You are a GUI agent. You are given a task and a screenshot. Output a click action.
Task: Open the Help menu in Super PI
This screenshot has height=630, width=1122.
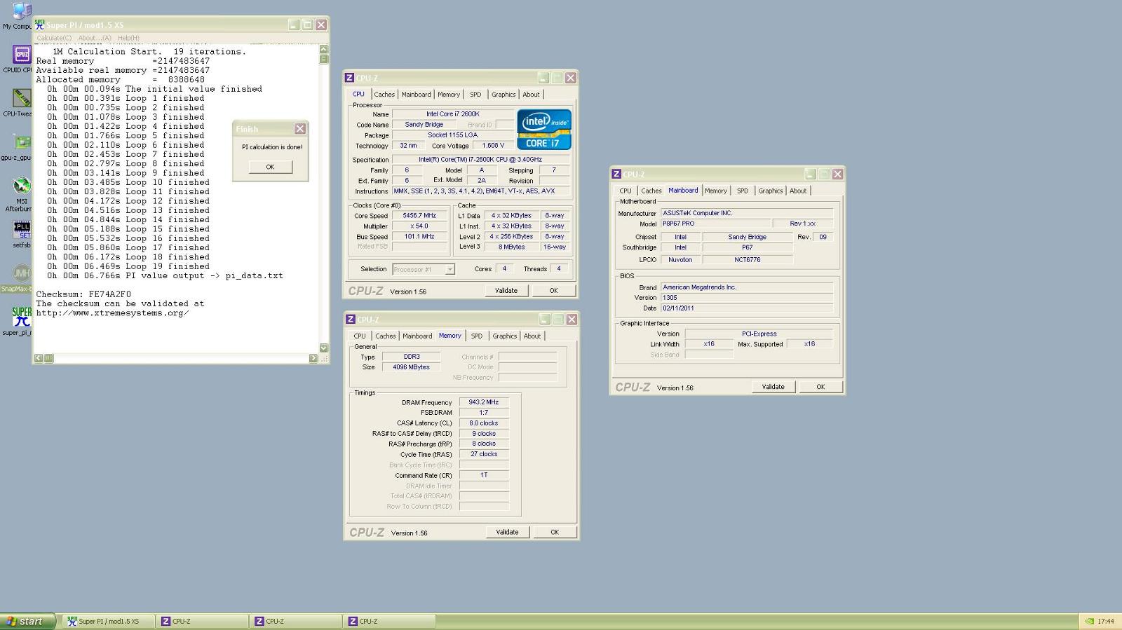(x=128, y=38)
